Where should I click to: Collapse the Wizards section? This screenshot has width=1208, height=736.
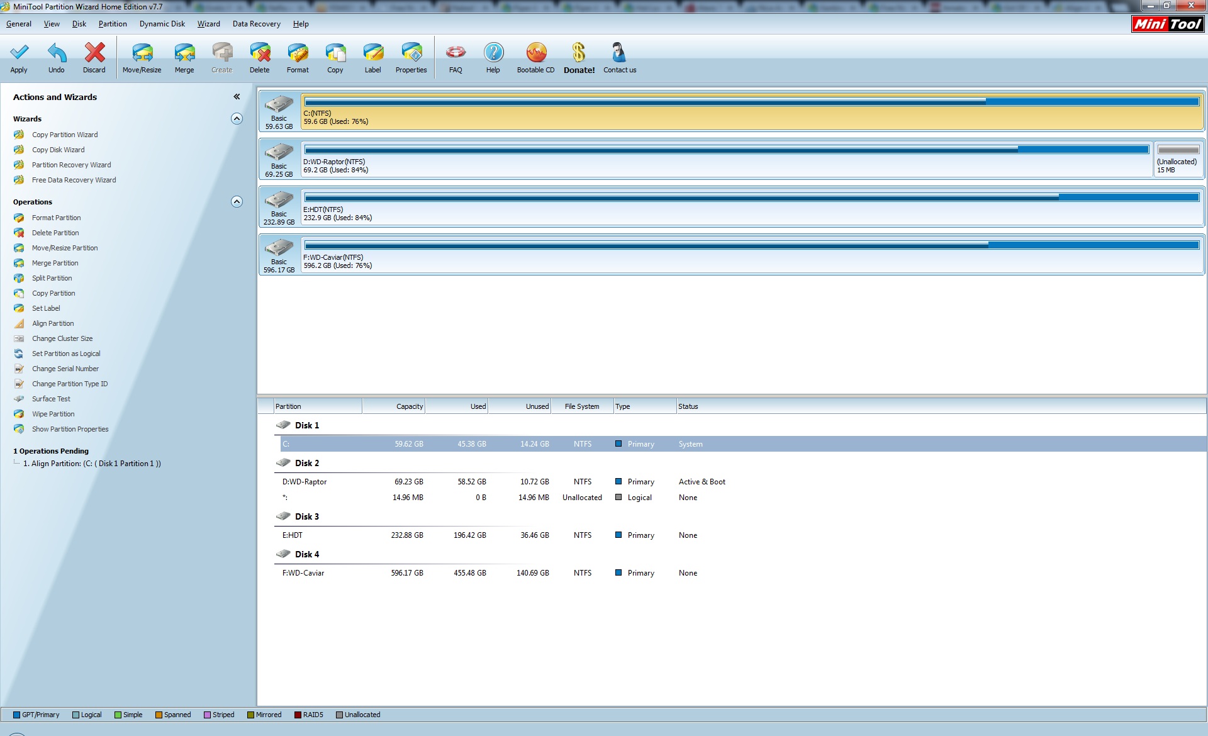tap(237, 119)
